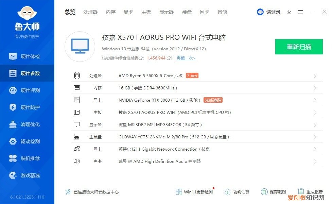
Task: Switch to the 显卡 tab
Action: (x=128, y=12)
